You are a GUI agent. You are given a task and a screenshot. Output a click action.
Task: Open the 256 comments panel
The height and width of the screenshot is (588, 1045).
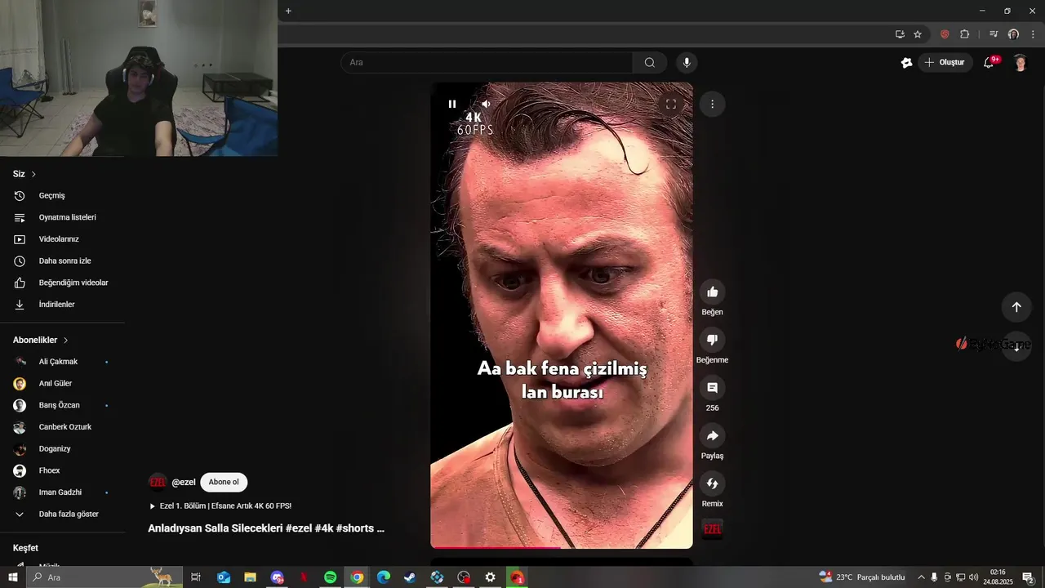[712, 388]
